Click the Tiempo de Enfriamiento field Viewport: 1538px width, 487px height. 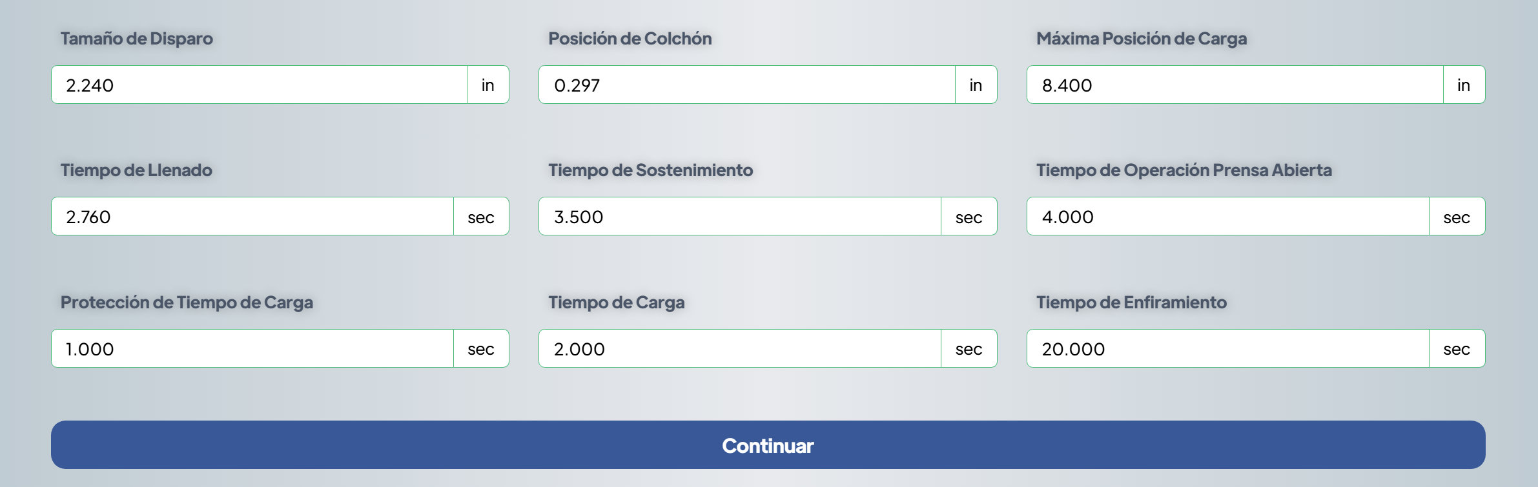(1227, 349)
